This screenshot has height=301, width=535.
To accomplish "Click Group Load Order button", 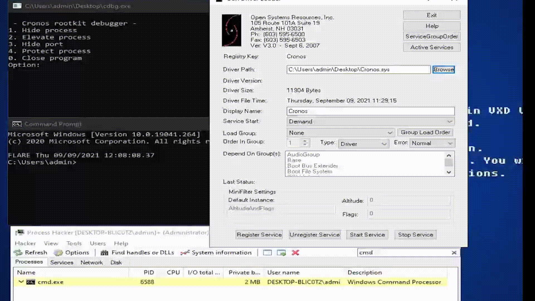I will pyautogui.click(x=425, y=132).
